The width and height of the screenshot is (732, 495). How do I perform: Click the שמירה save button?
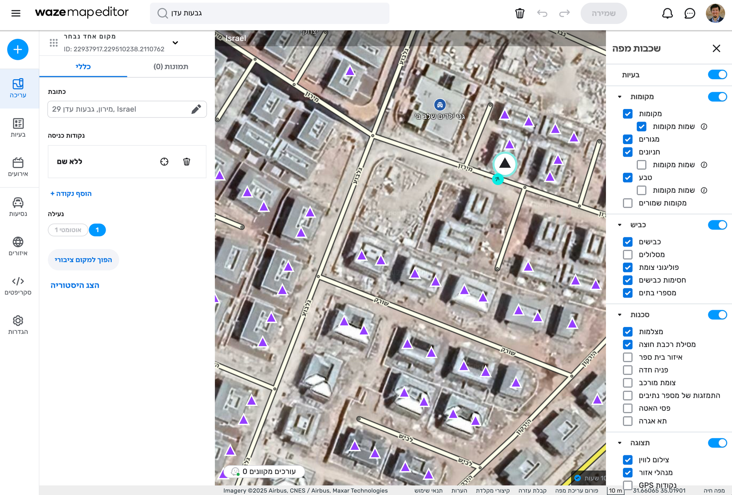coord(604,13)
